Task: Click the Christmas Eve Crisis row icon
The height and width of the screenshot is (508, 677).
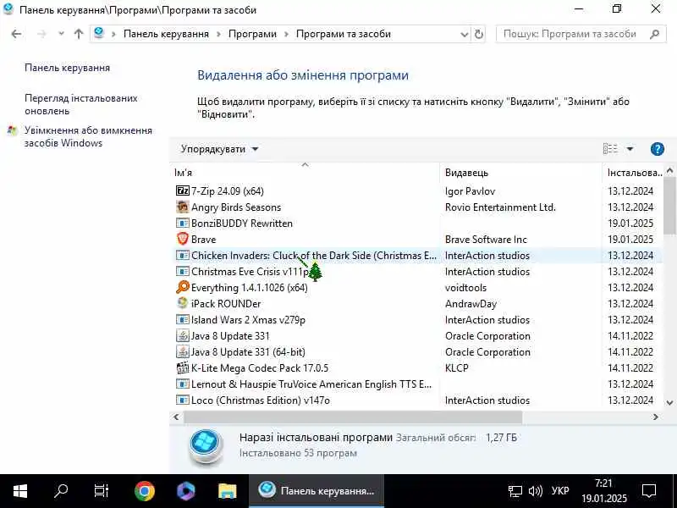Action: (183, 271)
